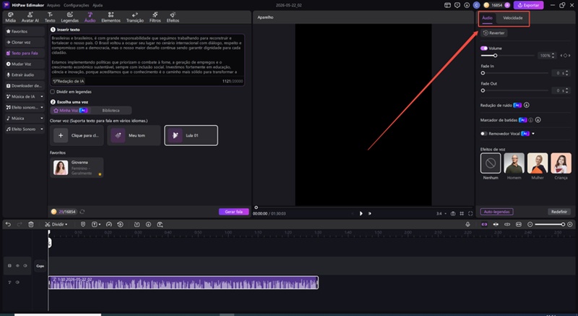578x316 pixels.
Task: Download Marcador de batidas AI feature
Action: click(538, 120)
